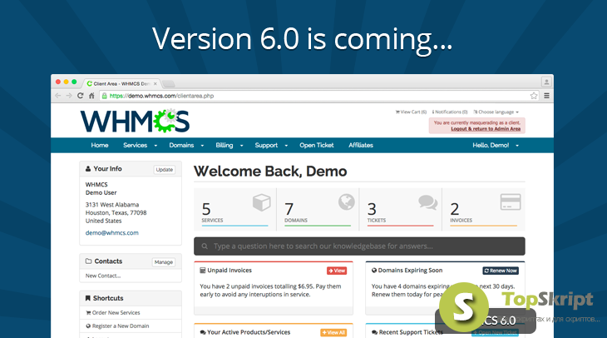Expand the Services menu
607x338 pixels.
pos(141,146)
